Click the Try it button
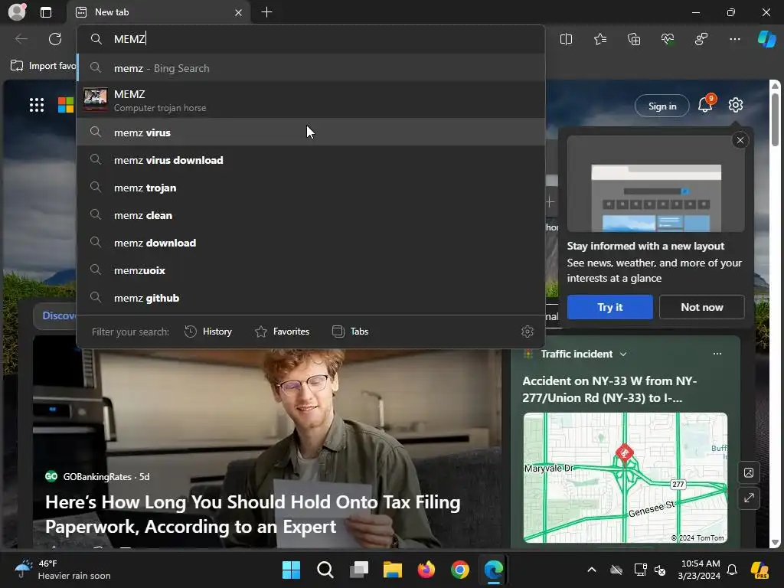 610,307
